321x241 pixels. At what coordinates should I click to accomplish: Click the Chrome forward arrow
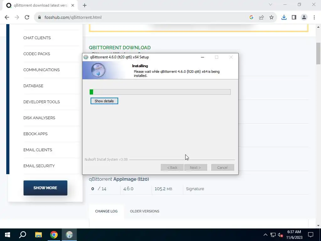[x=17, y=18]
